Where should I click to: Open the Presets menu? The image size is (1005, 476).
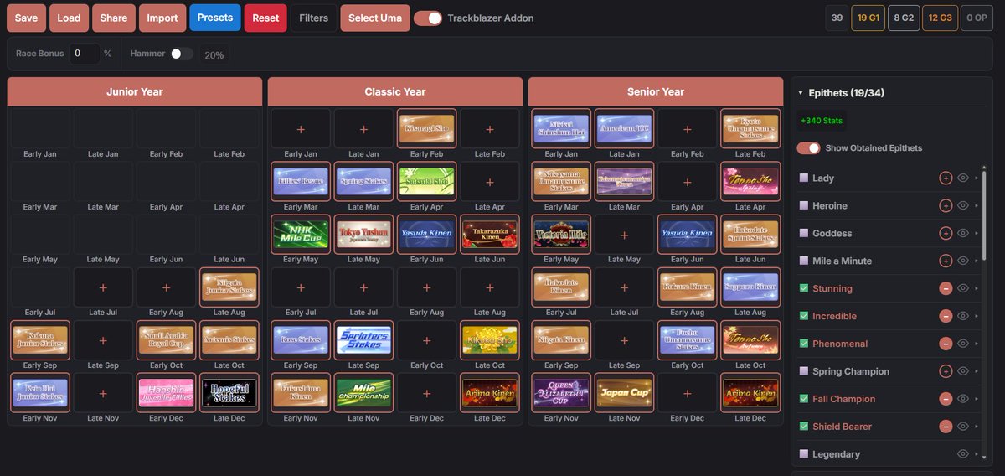coord(215,18)
